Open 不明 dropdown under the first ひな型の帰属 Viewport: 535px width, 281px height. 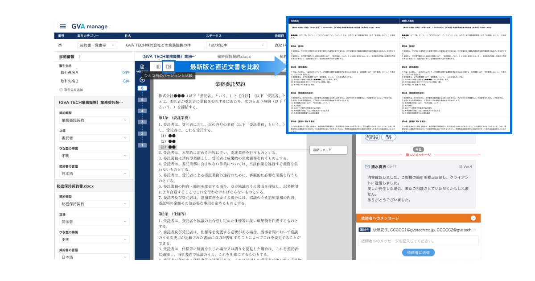point(94,156)
